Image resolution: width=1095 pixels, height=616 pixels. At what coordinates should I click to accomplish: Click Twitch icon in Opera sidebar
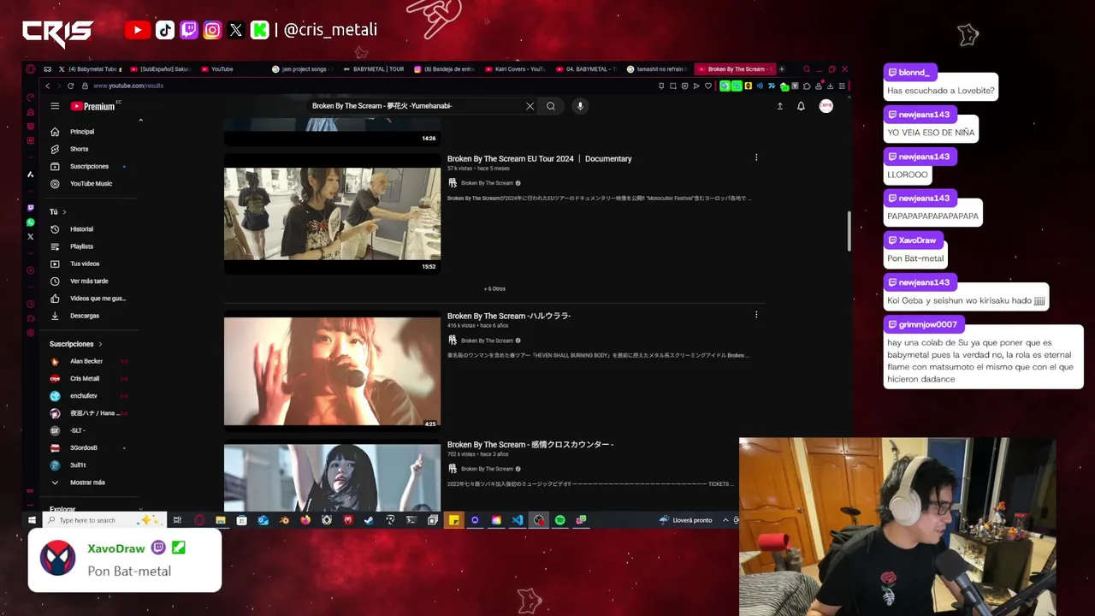(x=31, y=208)
